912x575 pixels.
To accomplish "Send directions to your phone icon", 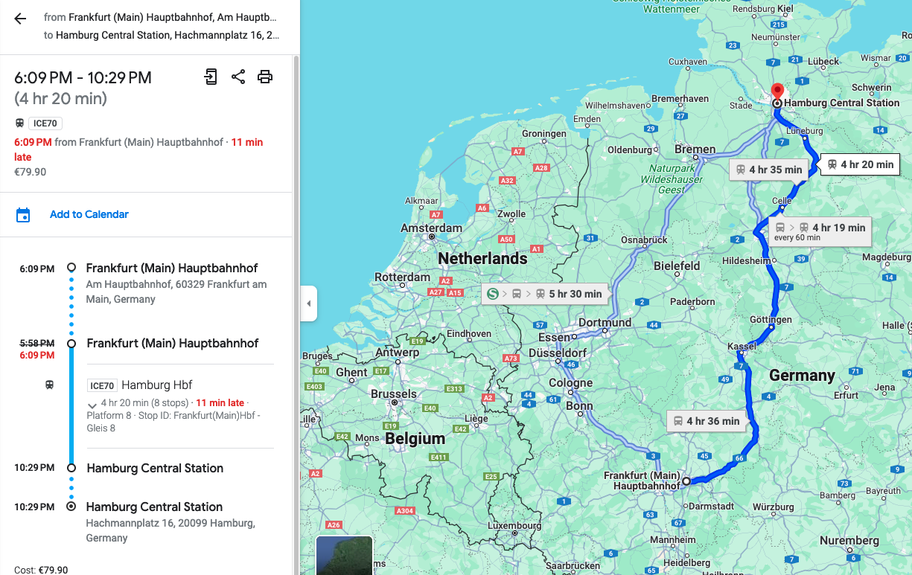I will pyautogui.click(x=211, y=77).
